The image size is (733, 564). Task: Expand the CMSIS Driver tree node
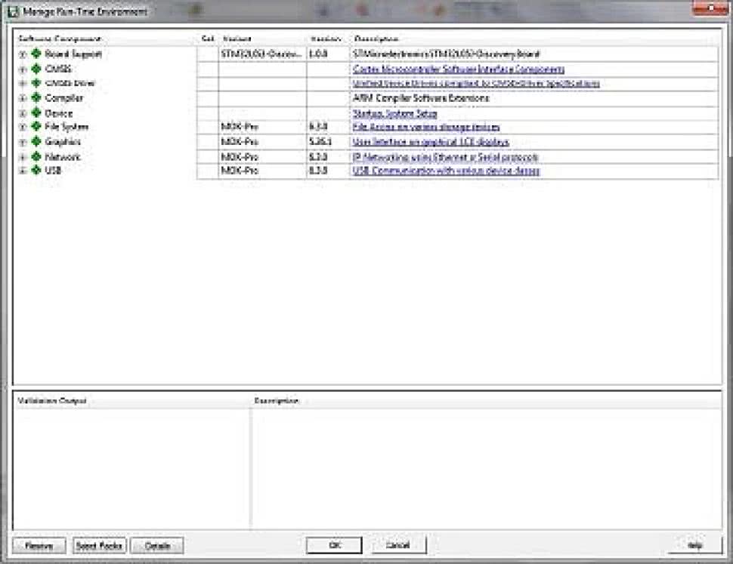tap(23, 84)
